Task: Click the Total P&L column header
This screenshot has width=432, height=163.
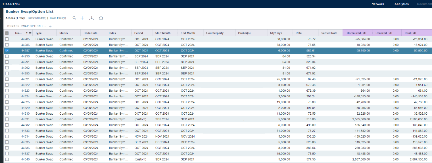Action: pyautogui.click(x=410, y=33)
